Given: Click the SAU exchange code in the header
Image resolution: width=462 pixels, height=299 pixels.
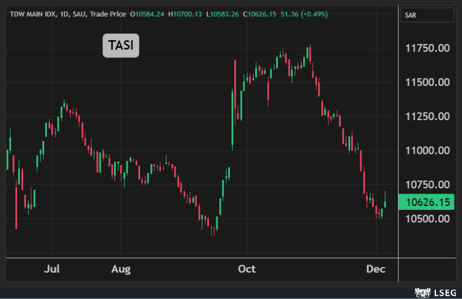Looking at the screenshot, I should 85,14.
